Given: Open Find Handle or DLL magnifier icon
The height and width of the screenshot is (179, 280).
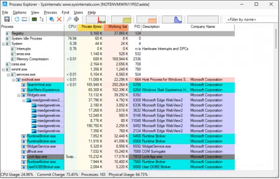Looking at the screenshot, I should (69, 19).
